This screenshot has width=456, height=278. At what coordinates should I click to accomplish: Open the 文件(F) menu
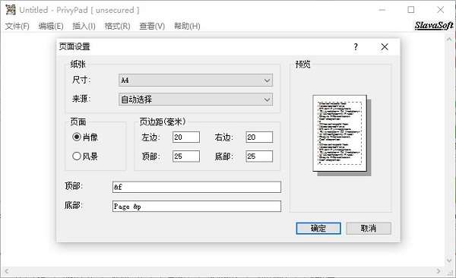click(17, 26)
